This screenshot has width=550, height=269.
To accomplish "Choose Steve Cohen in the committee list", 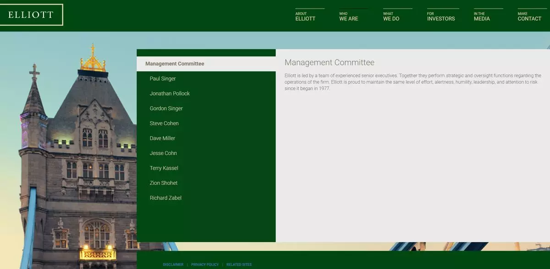I will pos(164,124).
